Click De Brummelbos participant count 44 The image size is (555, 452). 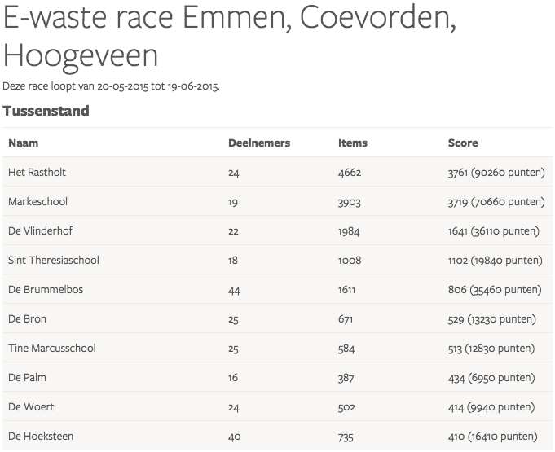pos(234,290)
